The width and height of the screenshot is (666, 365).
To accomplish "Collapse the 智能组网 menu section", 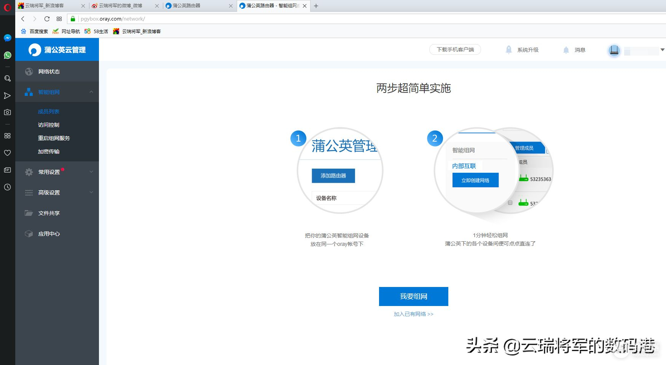I will [x=91, y=92].
